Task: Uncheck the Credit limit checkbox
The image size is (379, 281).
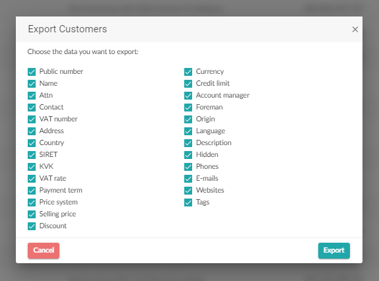Action: click(x=188, y=84)
